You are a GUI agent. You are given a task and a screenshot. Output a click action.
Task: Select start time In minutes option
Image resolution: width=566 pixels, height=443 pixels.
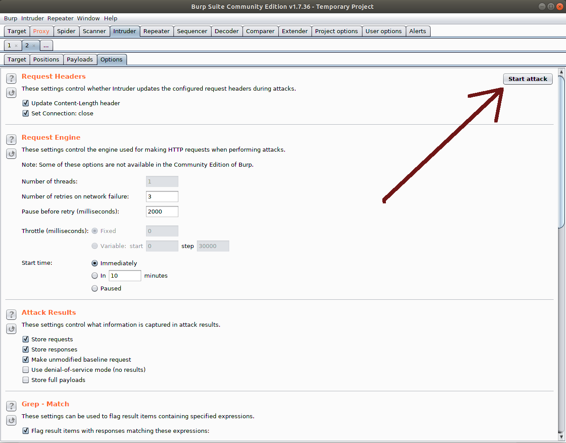click(95, 275)
